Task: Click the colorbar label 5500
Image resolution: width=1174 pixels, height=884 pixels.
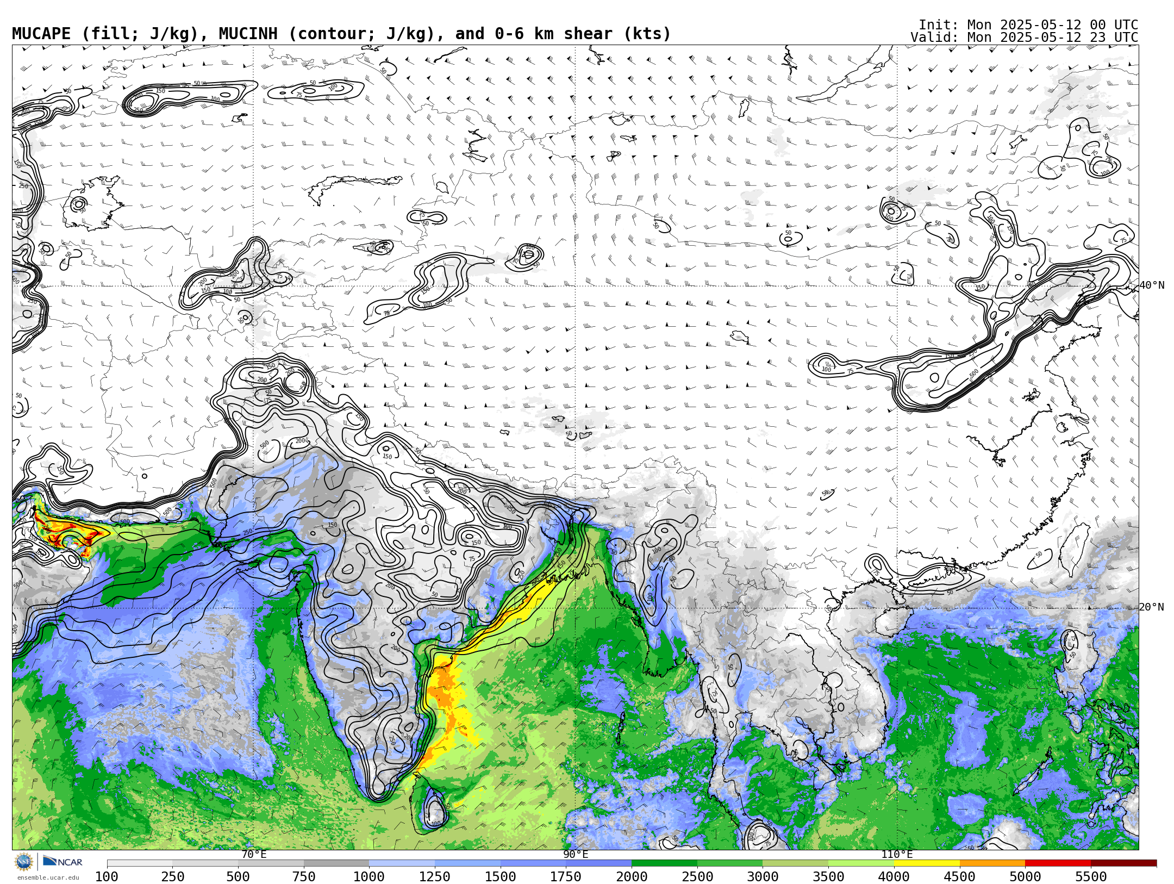Action: 1091,877
